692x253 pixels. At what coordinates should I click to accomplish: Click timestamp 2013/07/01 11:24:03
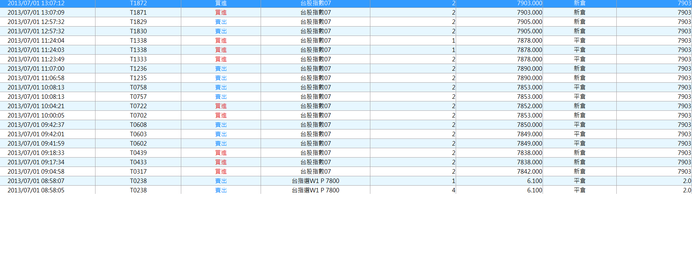click(36, 50)
